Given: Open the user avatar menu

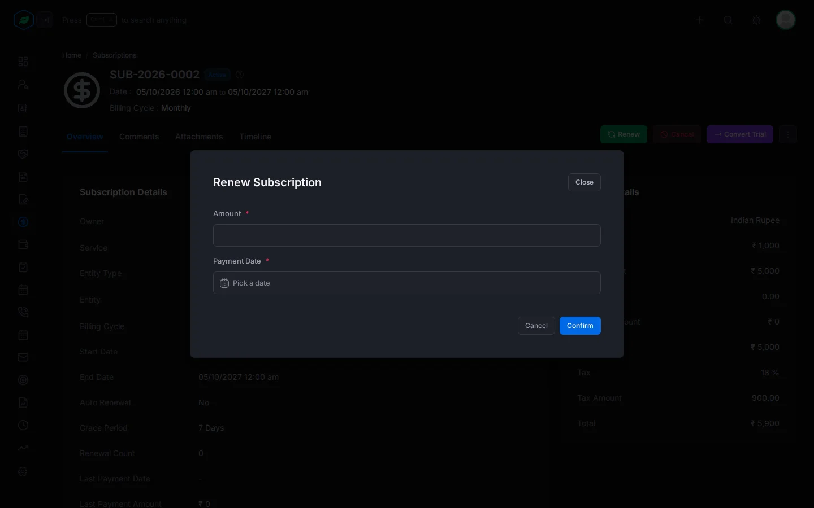Looking at the screenshot, I should pos(786,20).
